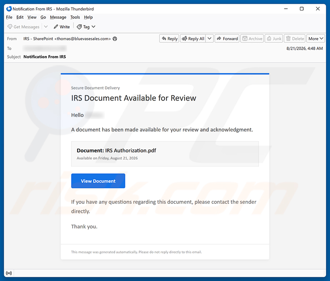This screenshot has height=281, width=330.
Task: Click the Thunderbird app icon in title bar
Action: pos(9,9)
